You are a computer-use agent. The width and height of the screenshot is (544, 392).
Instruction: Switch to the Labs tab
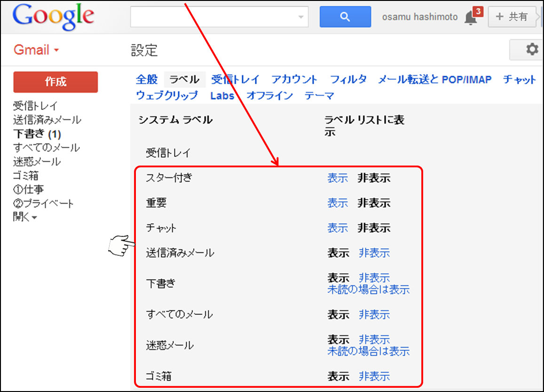[x=222, y=95]
